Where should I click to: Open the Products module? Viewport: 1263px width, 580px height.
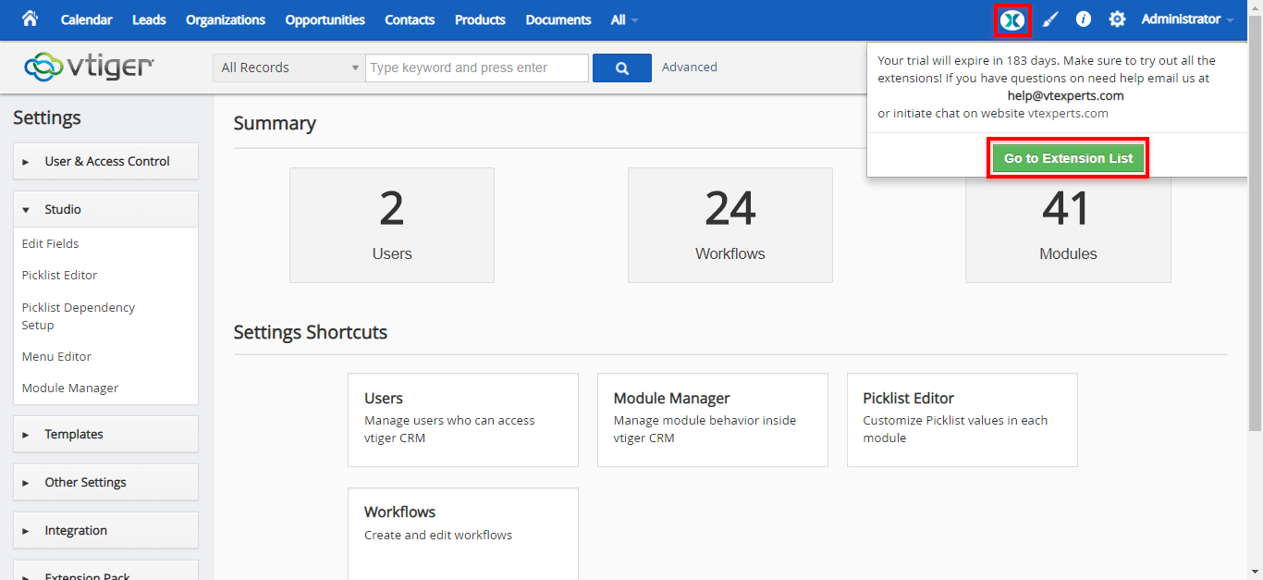480,19
